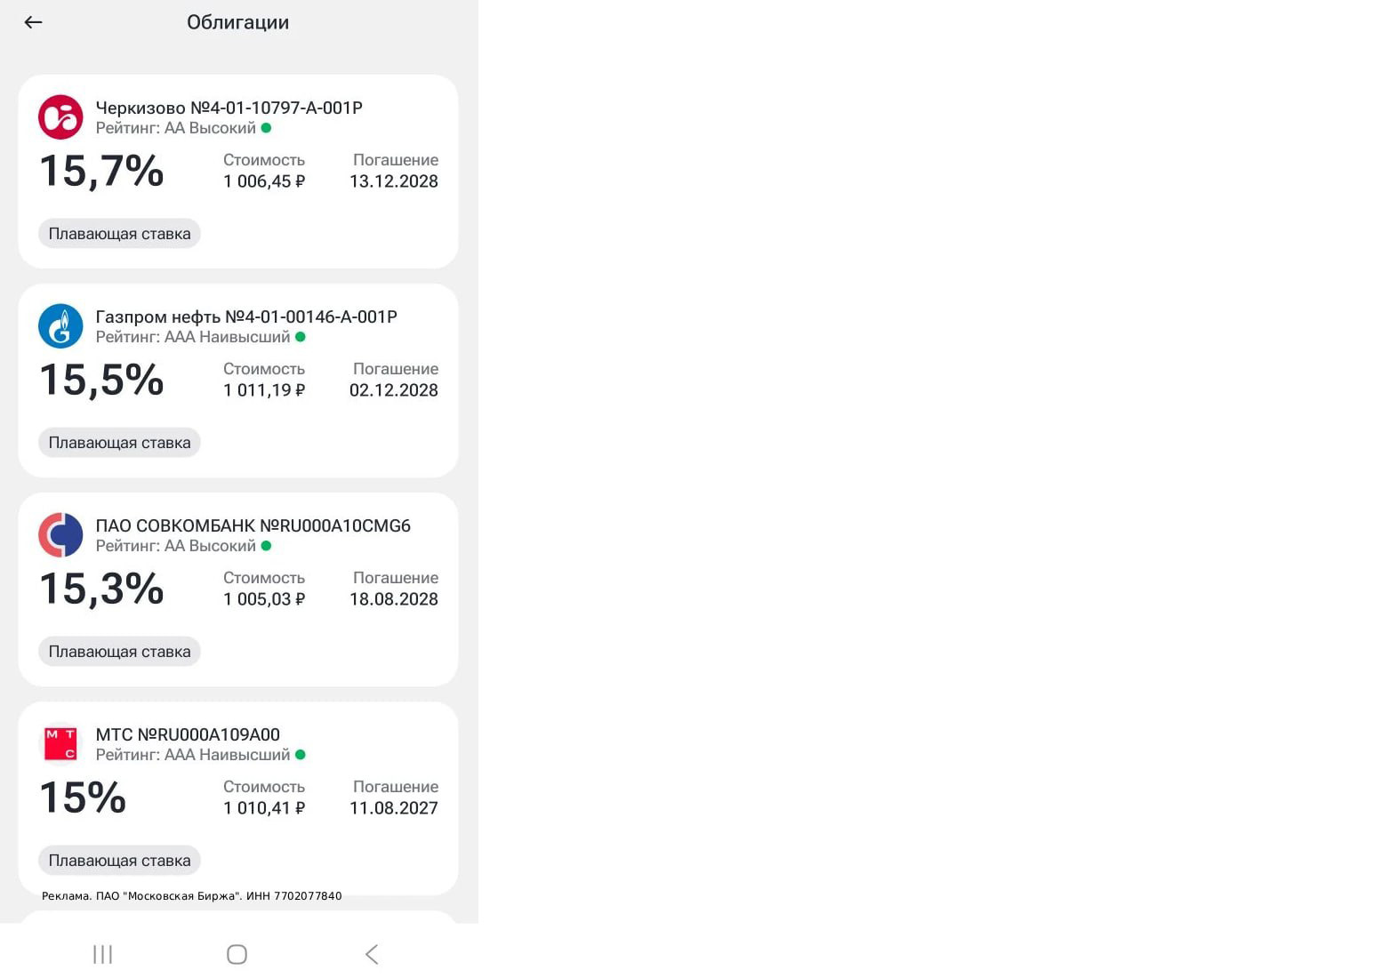Open Газпром нефть №4-01-00146-A-001P bond title

coord(246,317)
